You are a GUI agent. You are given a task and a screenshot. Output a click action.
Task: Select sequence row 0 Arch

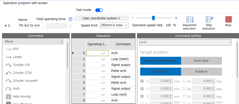pyautogui.click(x=103, y=53)
